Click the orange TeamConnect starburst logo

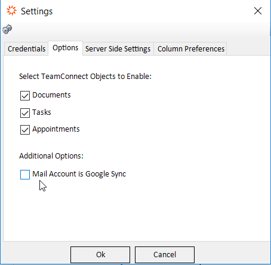click(11, 11)
